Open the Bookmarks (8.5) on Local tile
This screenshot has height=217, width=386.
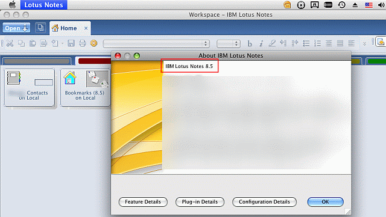[85, 88]
